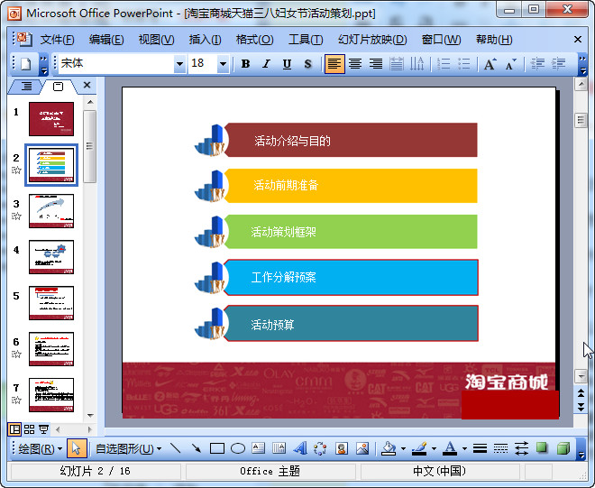
Task: Open the 帮助(H) menu
Action: (494, 40)
